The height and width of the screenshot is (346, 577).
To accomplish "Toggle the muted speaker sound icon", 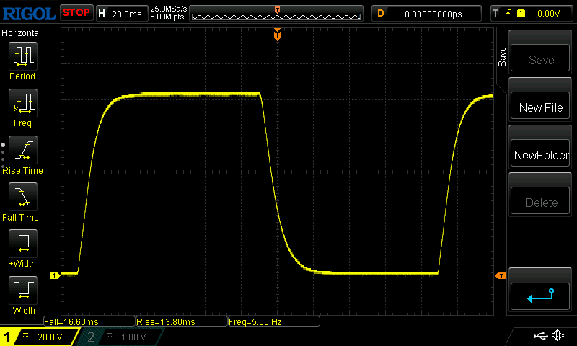I will (x=558, y=336).
